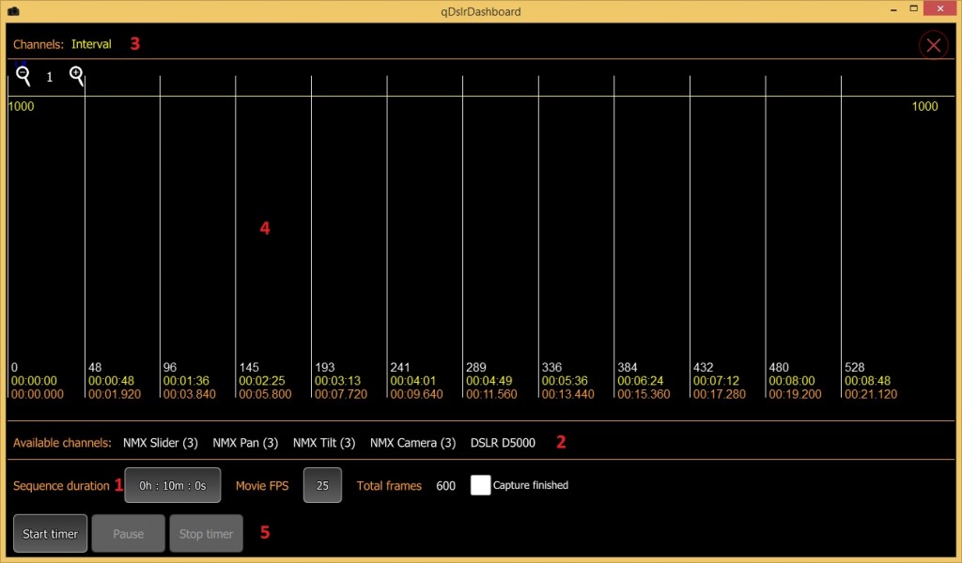Viewport: 962px width, 563px height.
Task: Click the qDslrDashboard title bar app icon
Action: (x=12, y=10)
